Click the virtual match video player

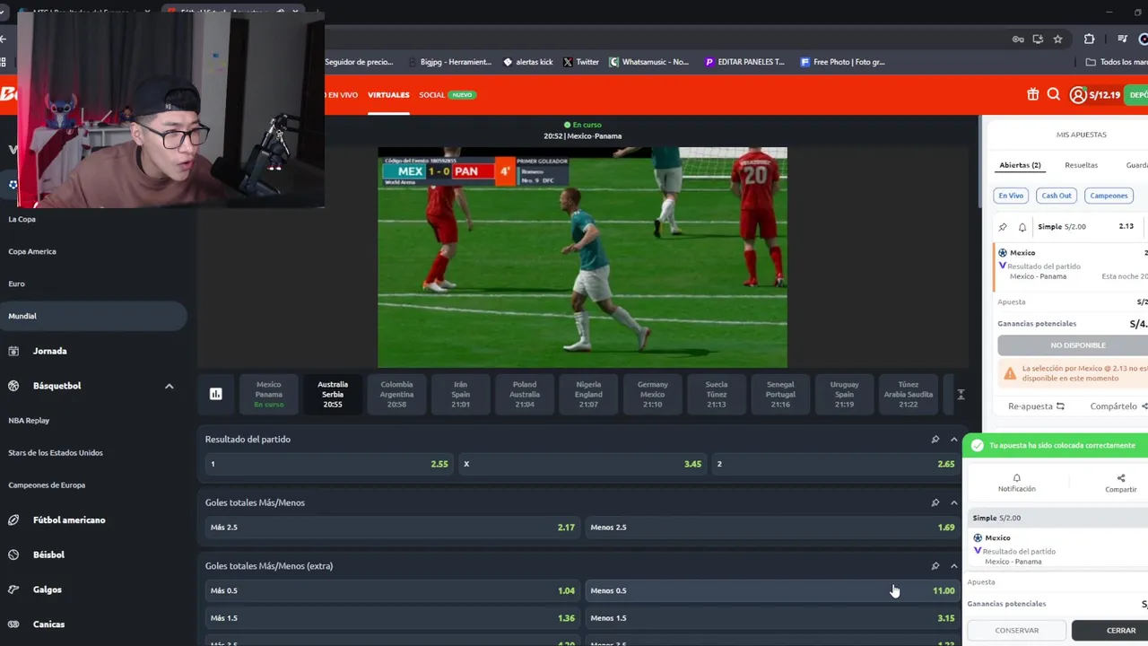(582, 258)
